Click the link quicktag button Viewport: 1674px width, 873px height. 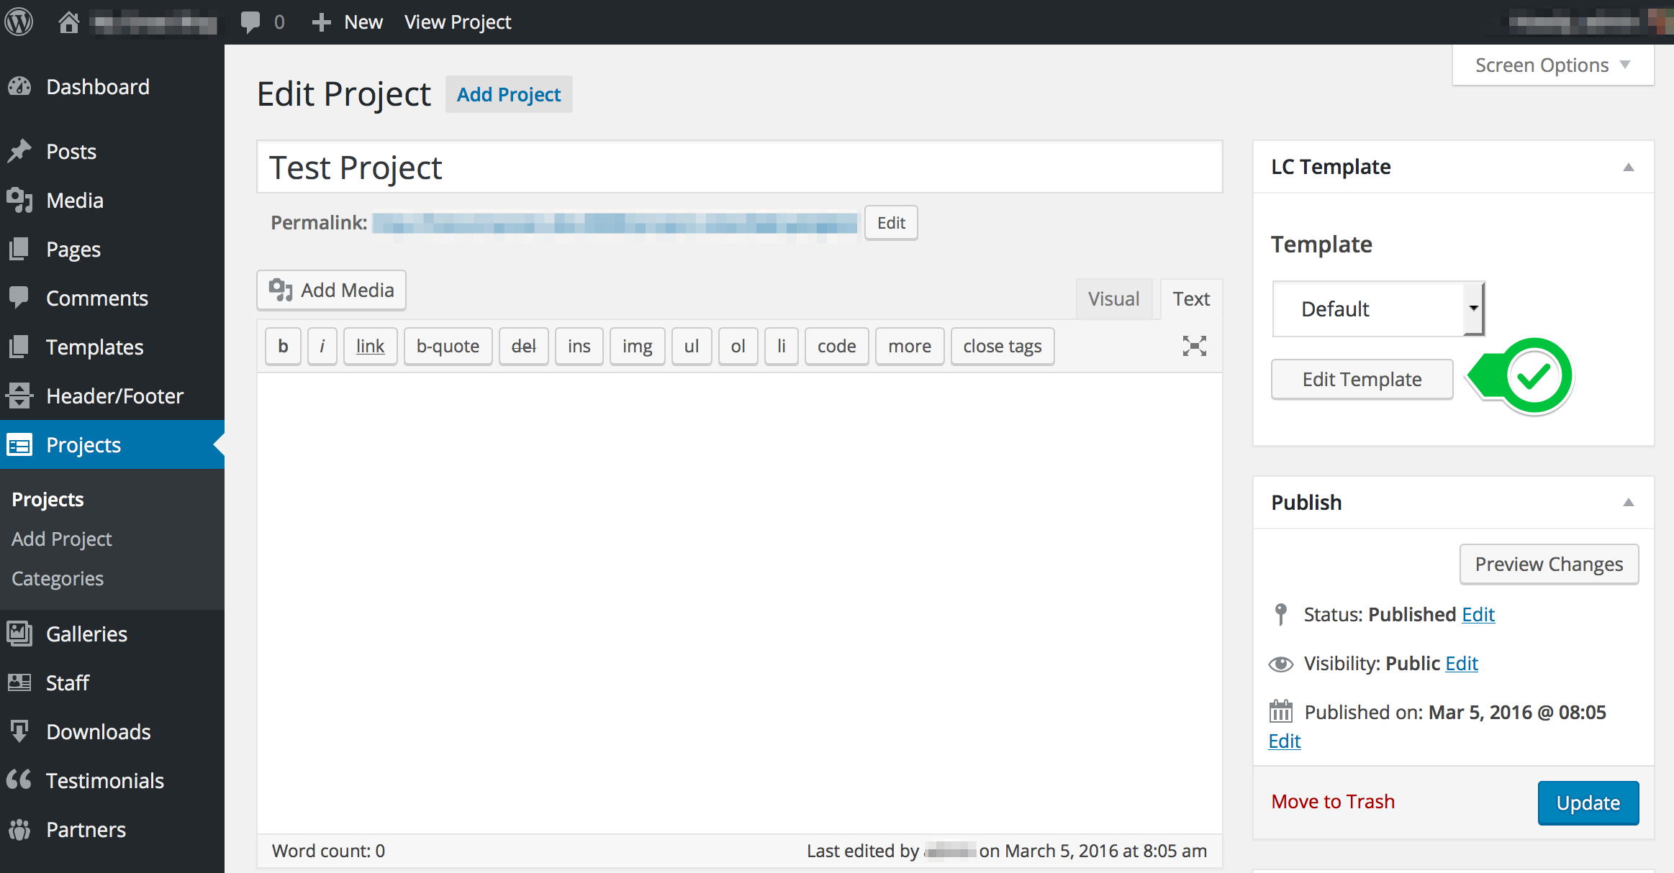tap(370, 346)
